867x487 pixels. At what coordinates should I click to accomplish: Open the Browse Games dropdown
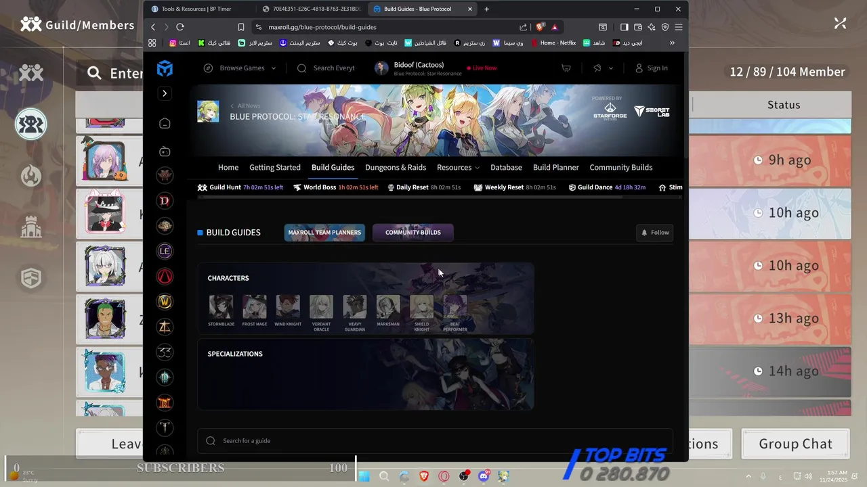point(240,68)
